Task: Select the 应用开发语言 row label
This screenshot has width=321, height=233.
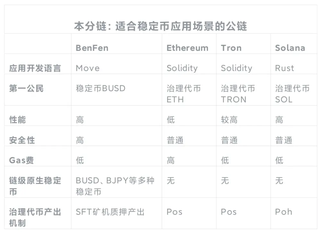Action: 35,68
